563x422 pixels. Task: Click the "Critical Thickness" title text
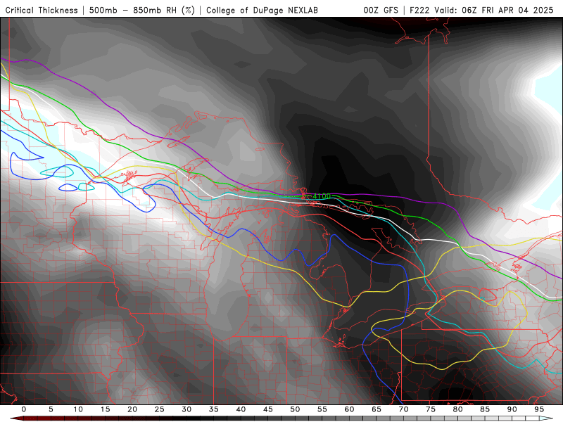[42, 11]
